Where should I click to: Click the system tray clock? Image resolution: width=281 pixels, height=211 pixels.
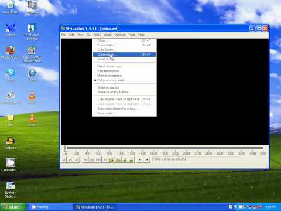pyautogui.click(x=271, y=207)
